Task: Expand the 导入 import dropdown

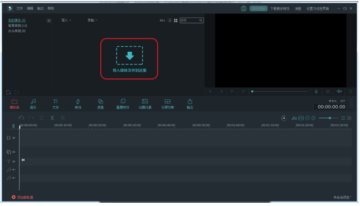Action: pyautogui.click(x=66, y=20)
